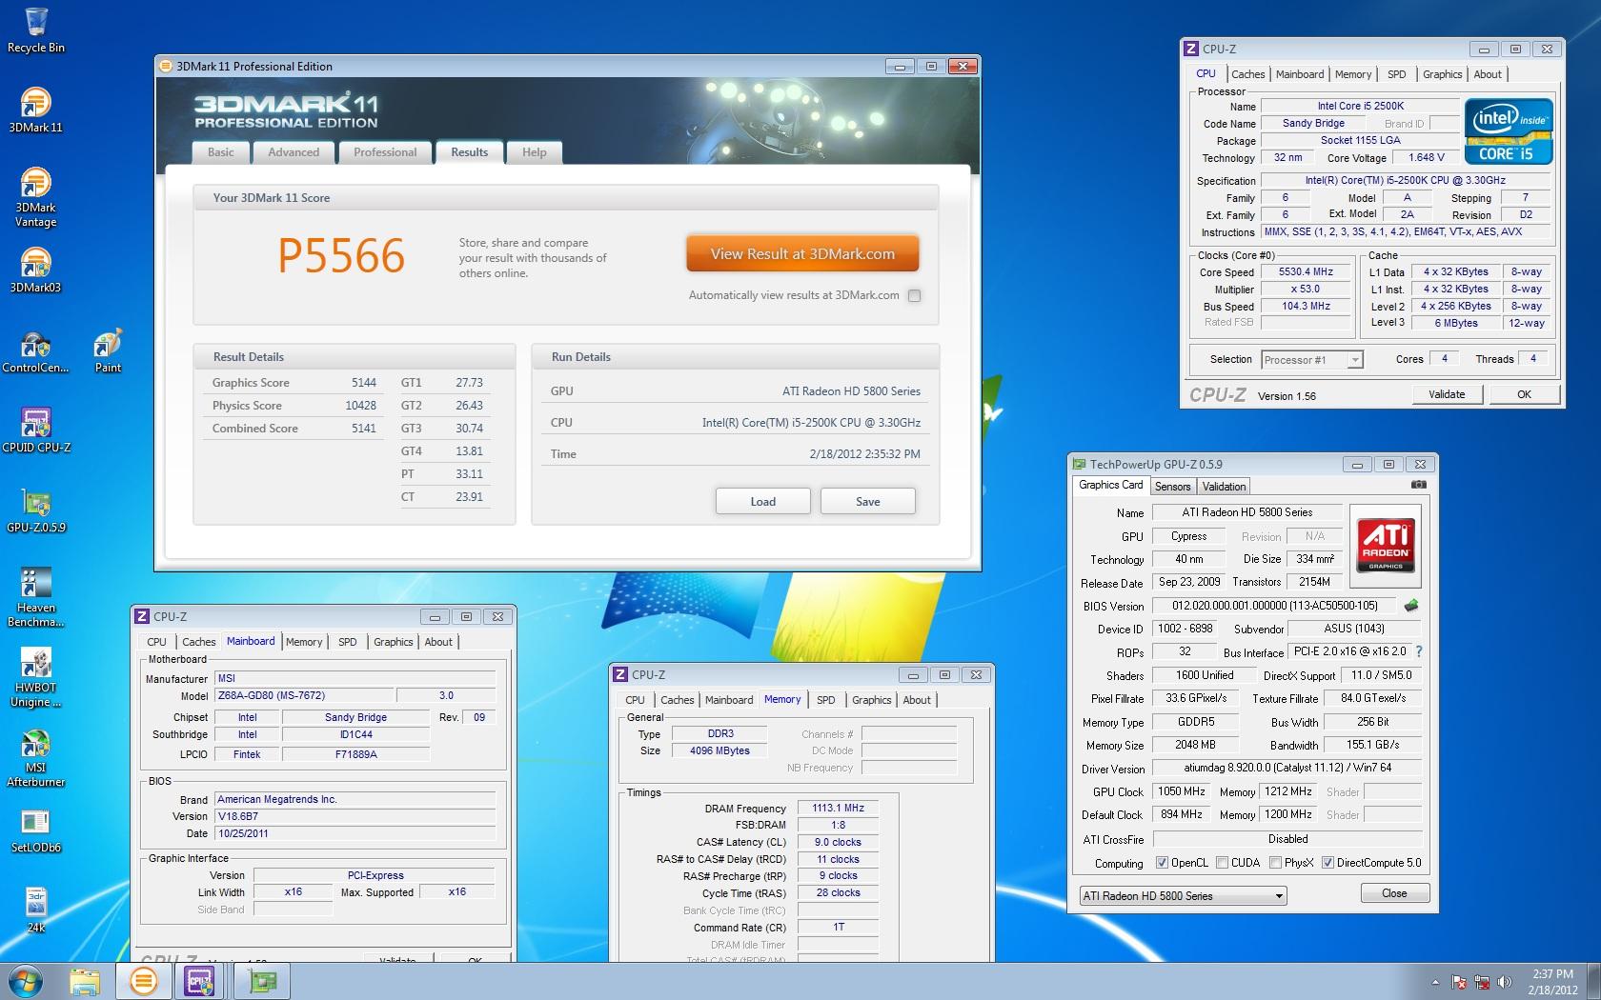The height and width of the screenshot is (1000, 1601).
Task: Click the Close button in GPU-Z
Action: tap(1394, 893)
